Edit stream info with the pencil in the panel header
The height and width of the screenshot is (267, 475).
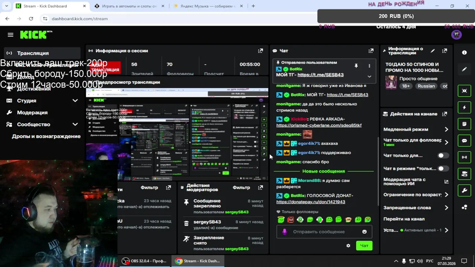click(x=433, y=51)
